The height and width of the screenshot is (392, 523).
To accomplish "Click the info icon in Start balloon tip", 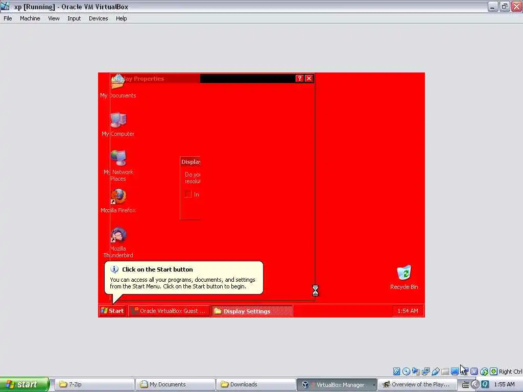I will coord(114,269).
